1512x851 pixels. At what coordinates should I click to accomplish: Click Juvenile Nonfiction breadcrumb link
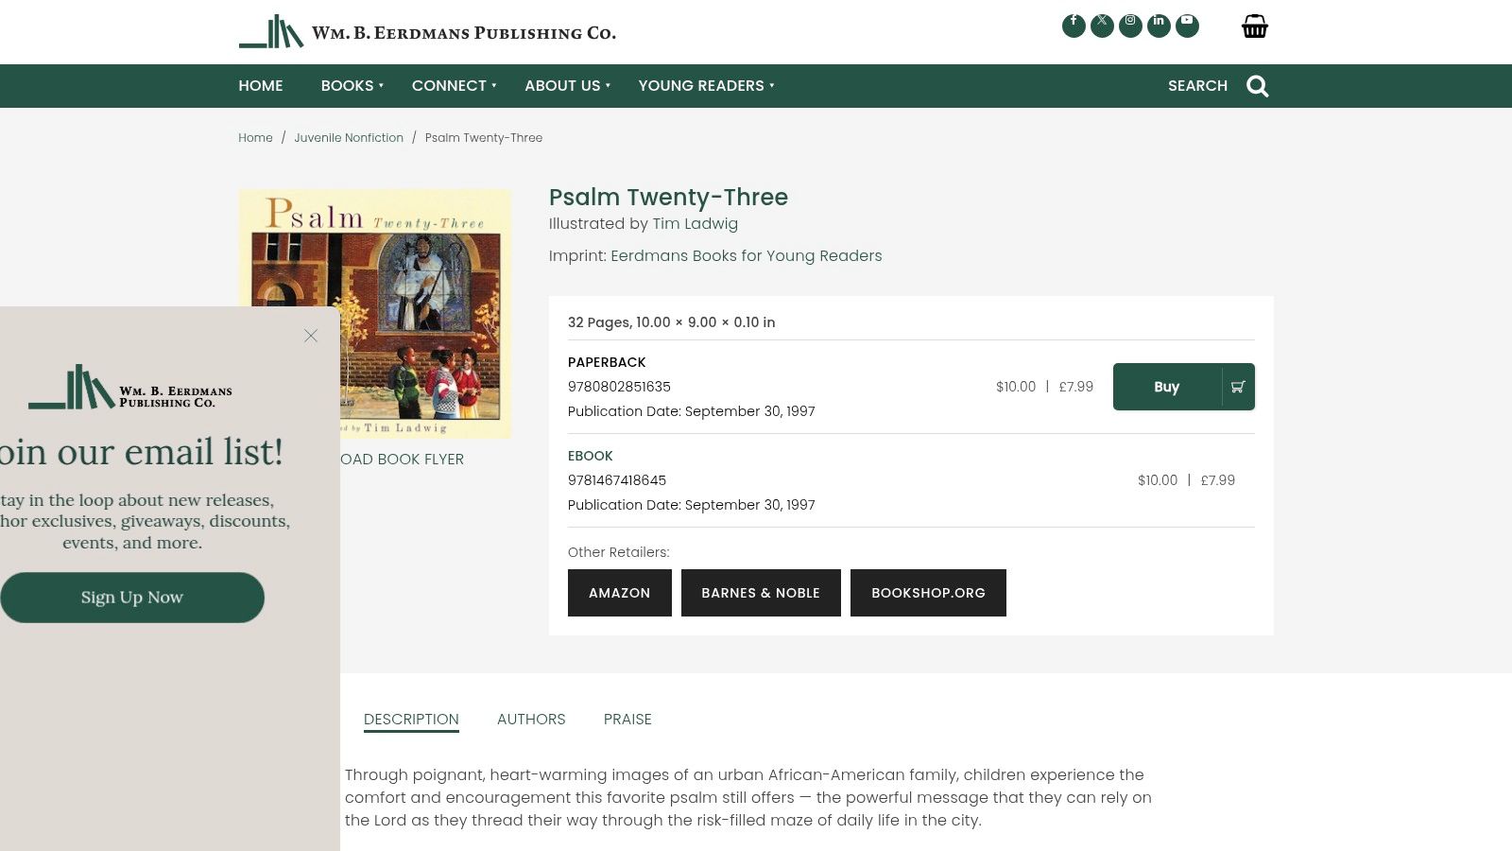(349, 138)
